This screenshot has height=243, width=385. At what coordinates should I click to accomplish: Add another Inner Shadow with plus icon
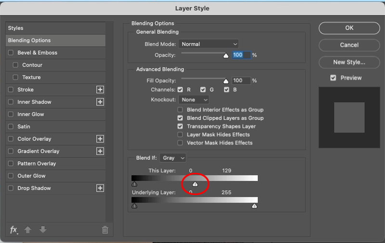[100, 102]
